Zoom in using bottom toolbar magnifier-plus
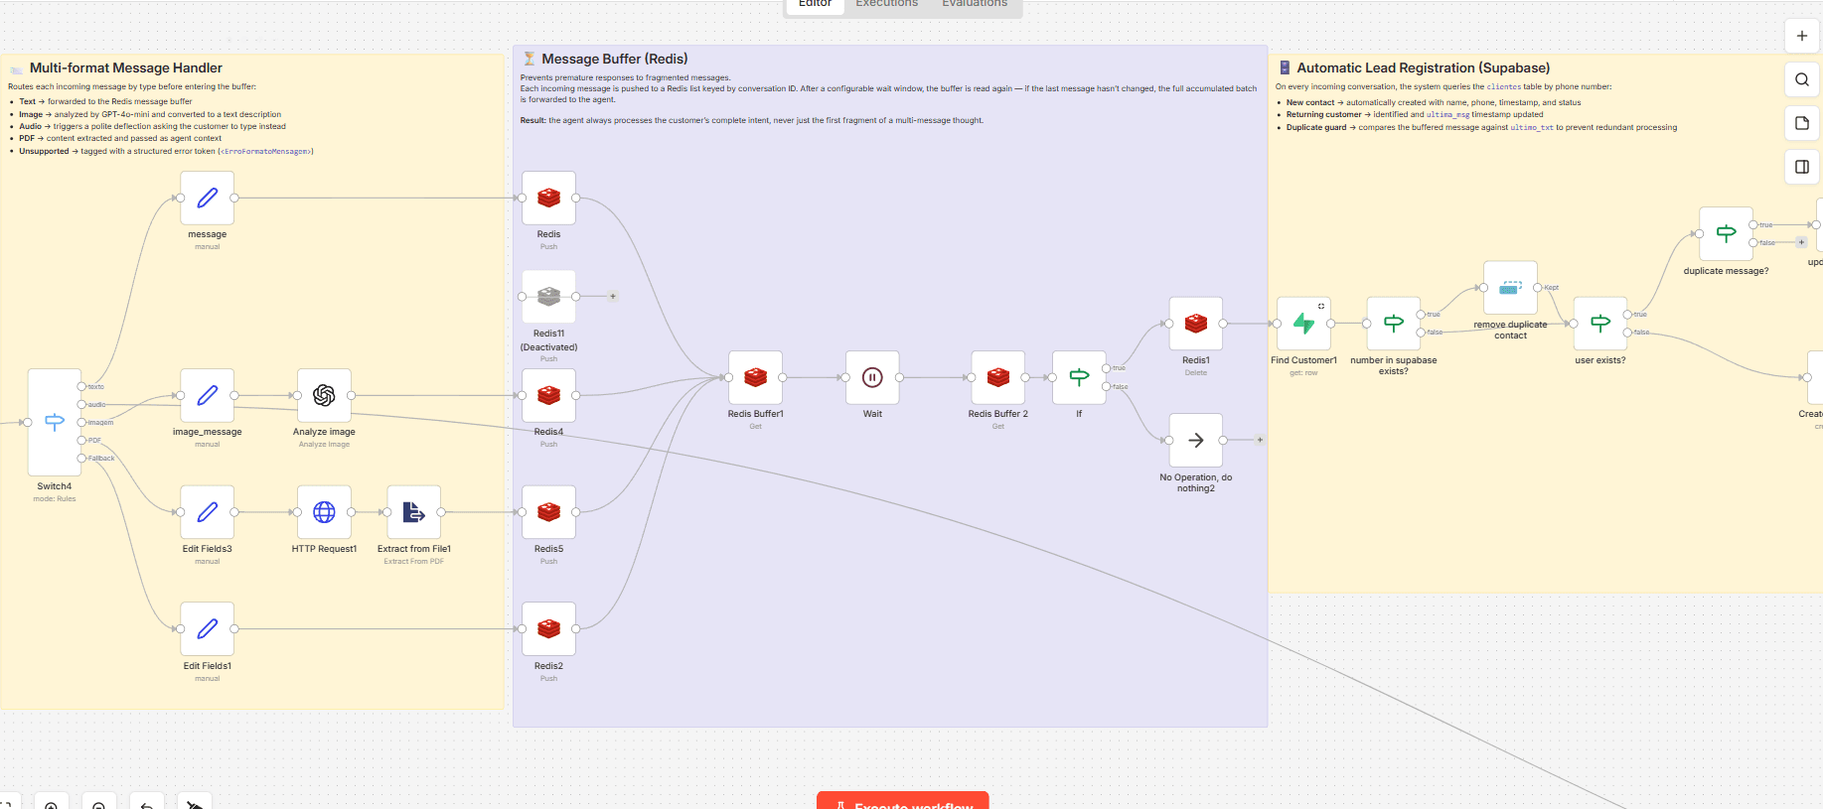This screenshot has height=809, width=1823. pos(51,802)
